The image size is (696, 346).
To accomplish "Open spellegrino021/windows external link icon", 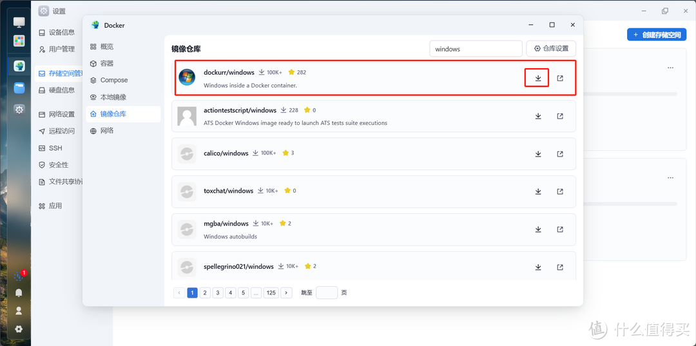I will point(560,267).
